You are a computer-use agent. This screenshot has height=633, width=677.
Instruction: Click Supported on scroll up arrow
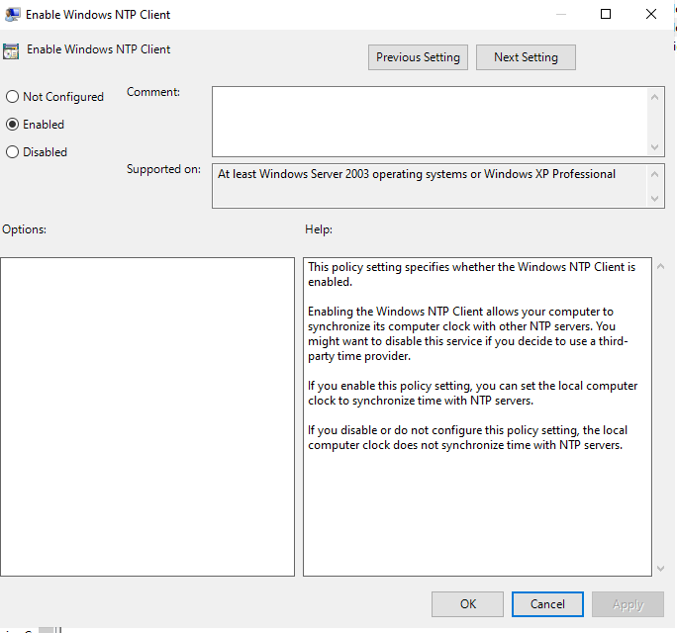click(x=654, y=174)
